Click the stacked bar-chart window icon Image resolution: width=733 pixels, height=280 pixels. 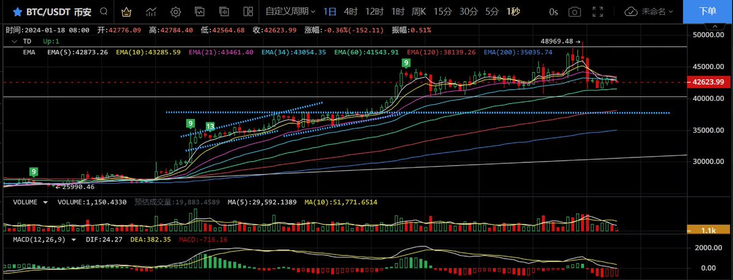[224, 12]
